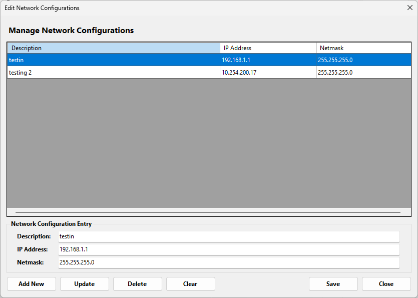
Task: Select the 'testin' row description cell
Action: (x=114, y=60)
